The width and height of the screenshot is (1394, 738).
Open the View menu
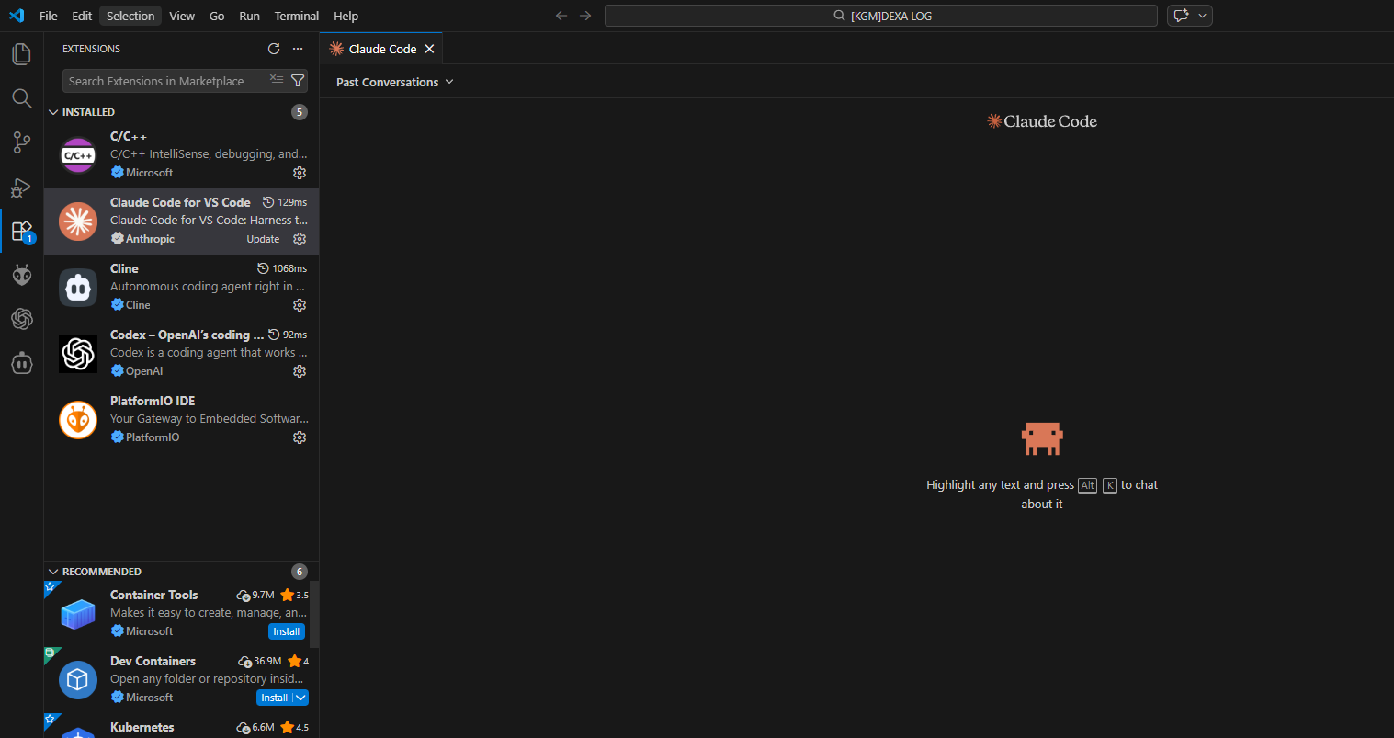(182, 16)
